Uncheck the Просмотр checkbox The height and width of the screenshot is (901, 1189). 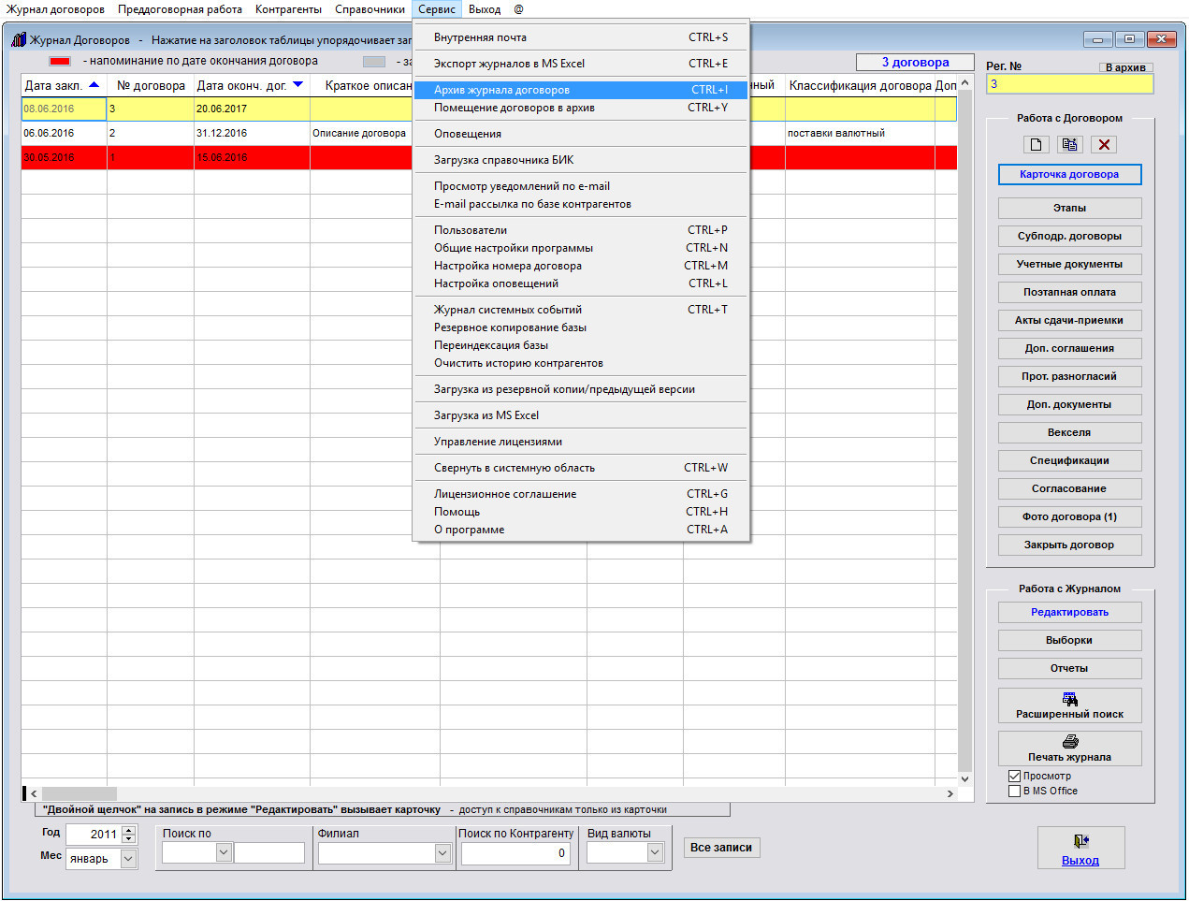pyautogui.click(x=1014, y=776)
